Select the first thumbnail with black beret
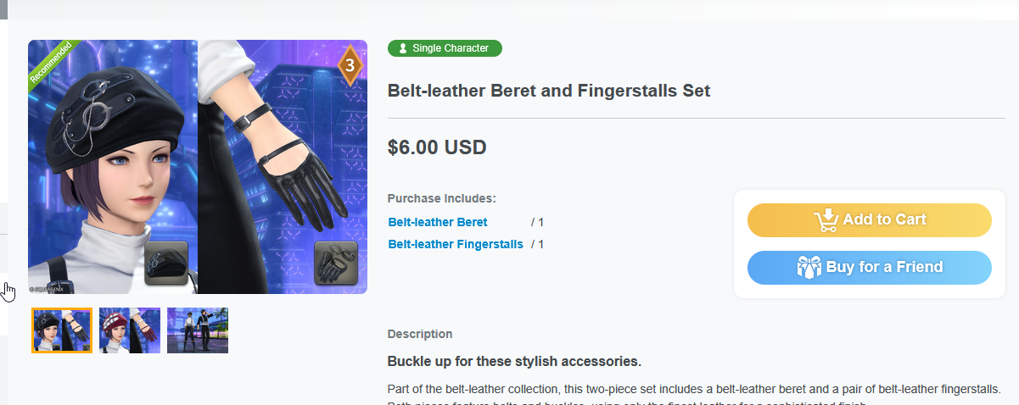Image resolution: width=1019 pixels, height=405 pixels. (62, 330)
